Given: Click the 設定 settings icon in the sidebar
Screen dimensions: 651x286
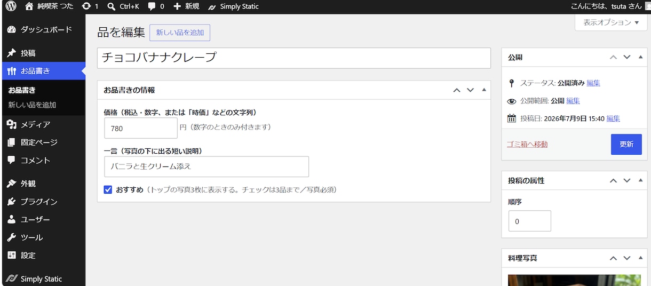Looking at the screenshot, I should pos(12,255).
